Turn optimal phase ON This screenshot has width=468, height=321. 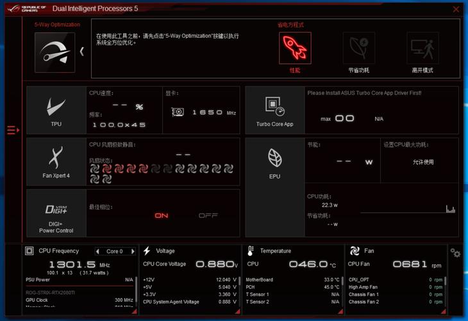(162, 215)
